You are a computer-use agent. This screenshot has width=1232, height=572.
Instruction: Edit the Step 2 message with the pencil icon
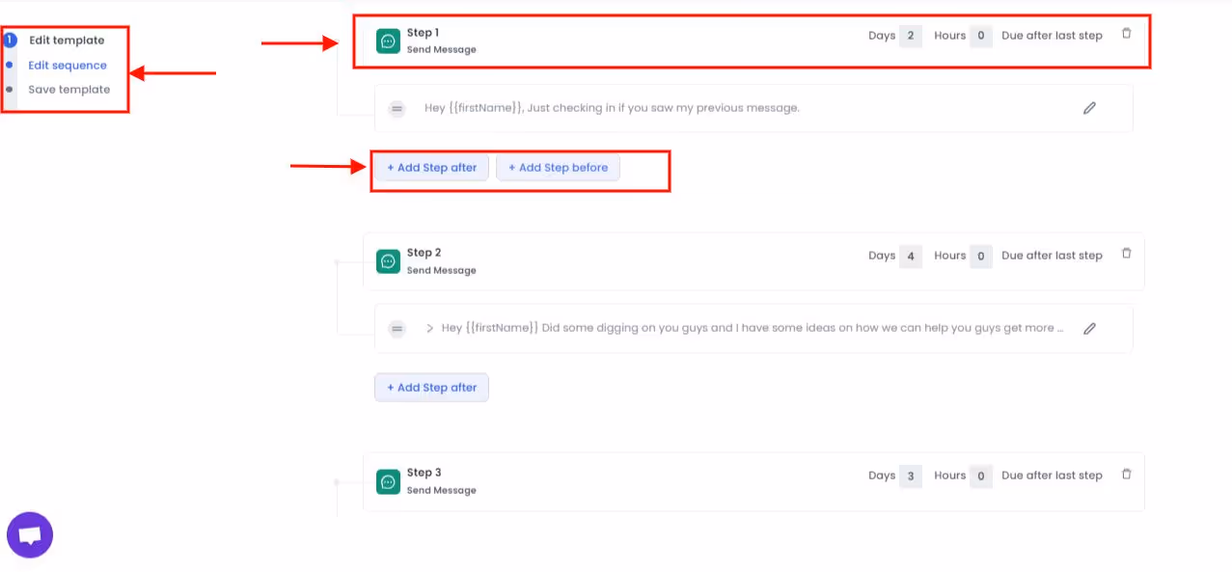(x=1089, y=328)
